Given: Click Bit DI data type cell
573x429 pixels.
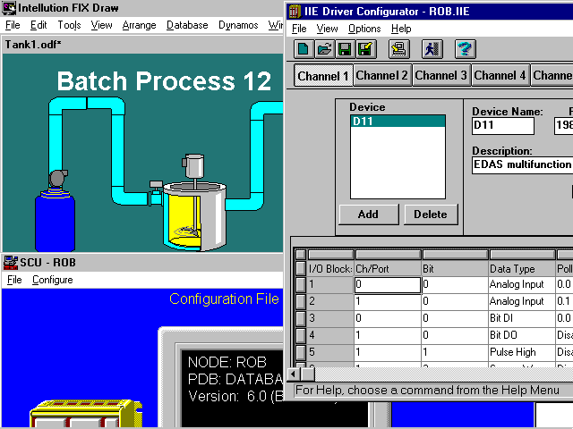Looking at the screenshot, I should pyautogui.click(x=522, y=318).
